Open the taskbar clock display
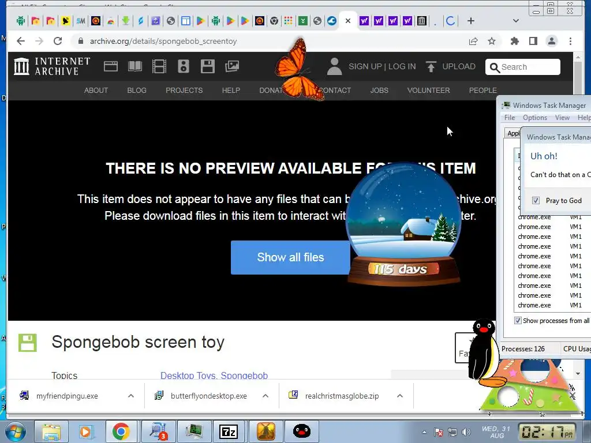 point(548,432)
